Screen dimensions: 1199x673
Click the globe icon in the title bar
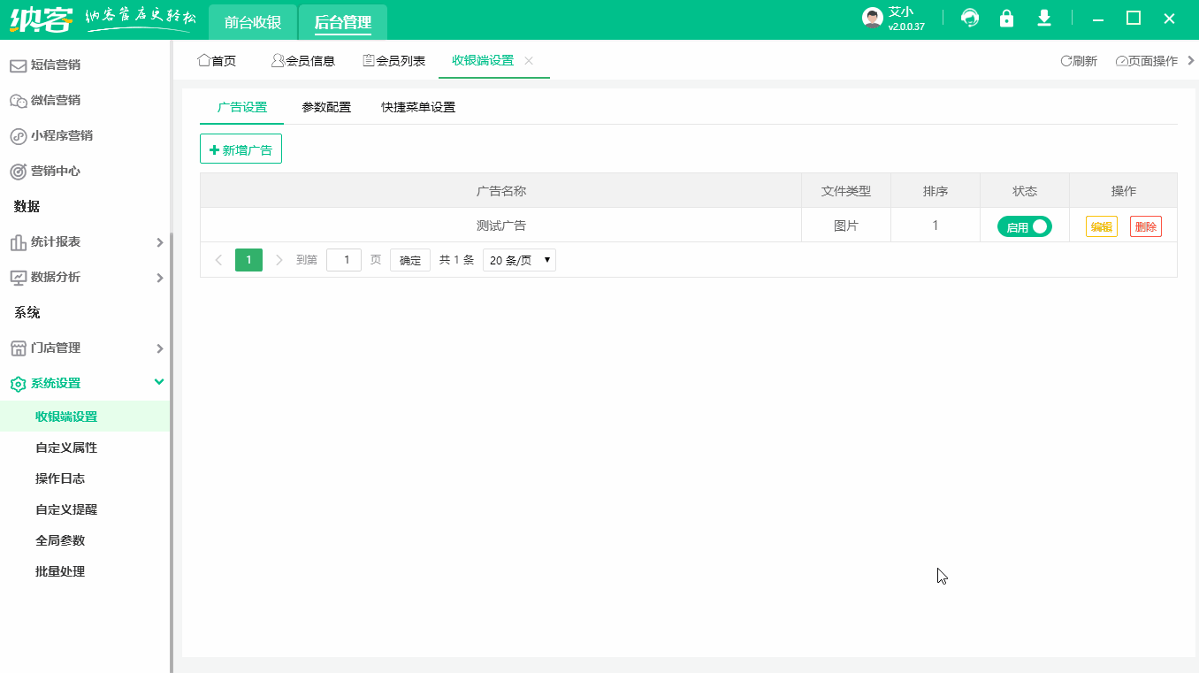(x=970, y=17)
